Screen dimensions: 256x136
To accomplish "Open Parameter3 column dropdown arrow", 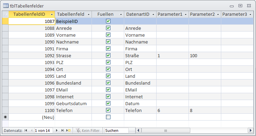I will 250,14.
